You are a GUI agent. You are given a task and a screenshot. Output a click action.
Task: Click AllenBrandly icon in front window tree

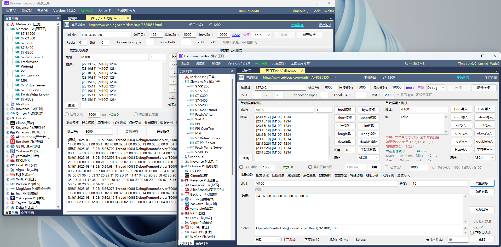coord(187,190)
